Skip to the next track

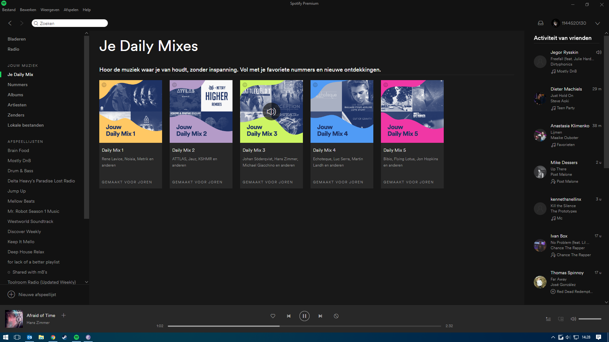click(x=320, y=316)
